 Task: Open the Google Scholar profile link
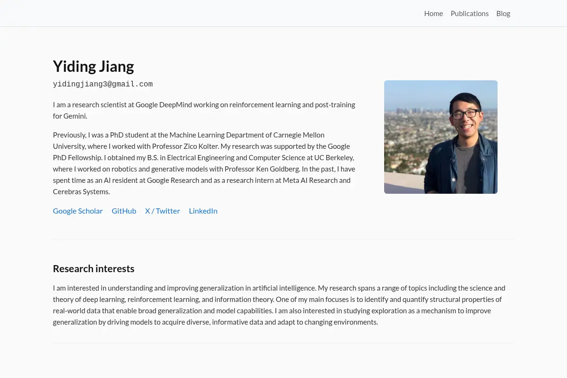point(77,211)
